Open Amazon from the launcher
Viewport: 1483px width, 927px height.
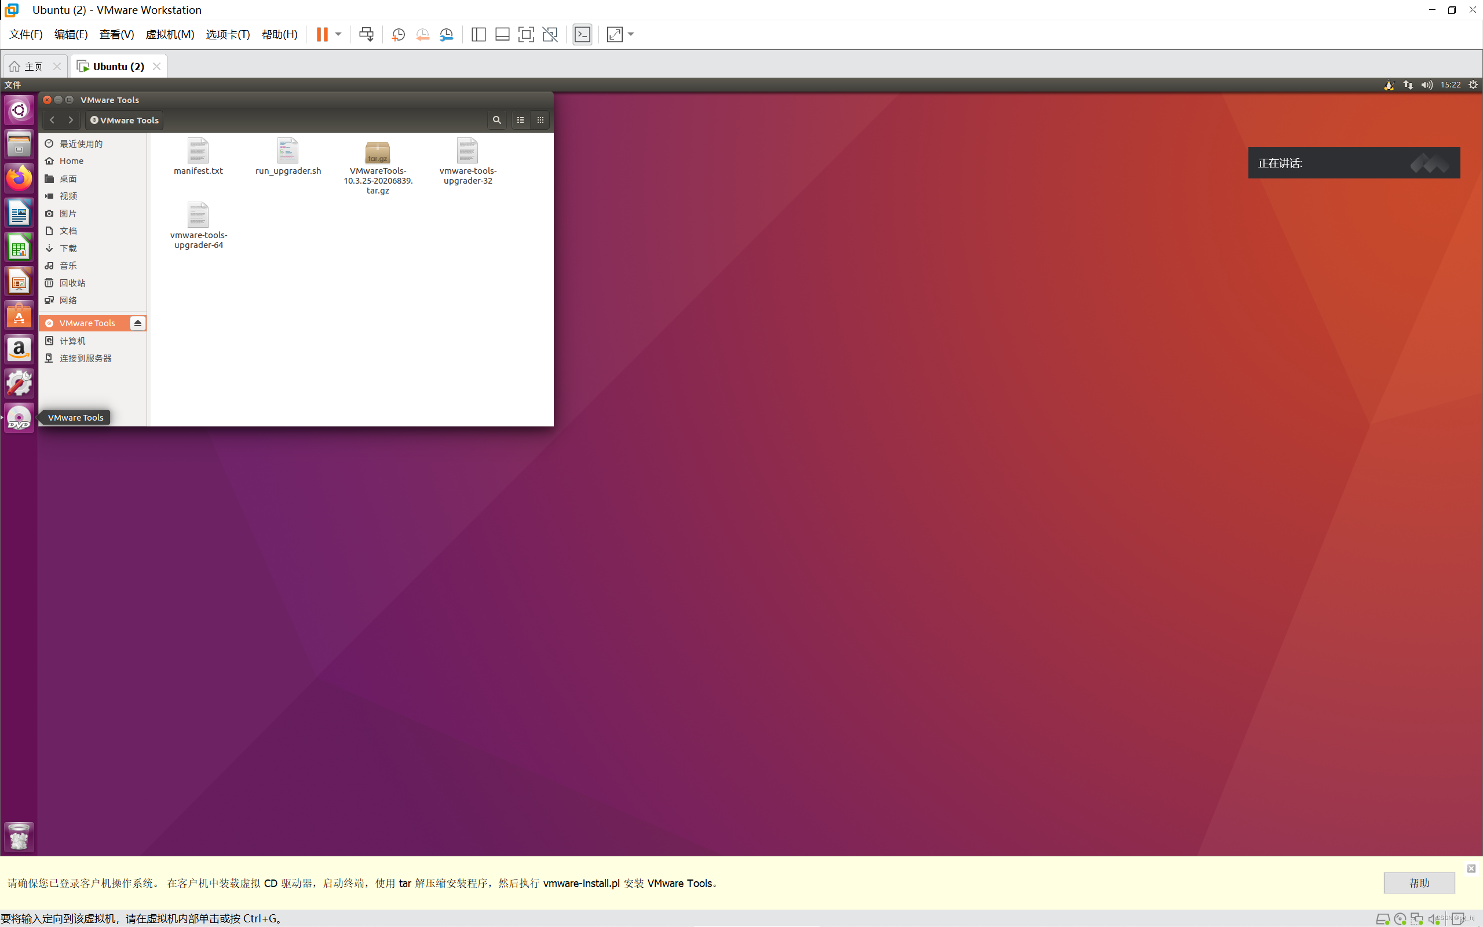click(19, 349)
